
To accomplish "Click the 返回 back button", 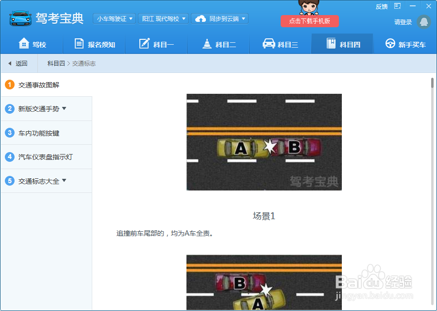I will [x=18, y=64].
